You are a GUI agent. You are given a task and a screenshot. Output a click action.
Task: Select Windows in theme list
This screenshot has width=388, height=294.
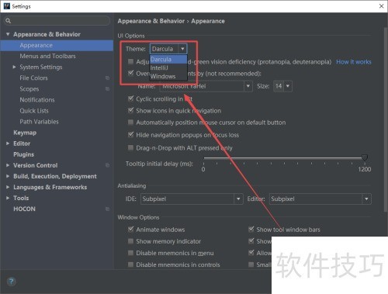pyautogui.click(x=168, y=76)
